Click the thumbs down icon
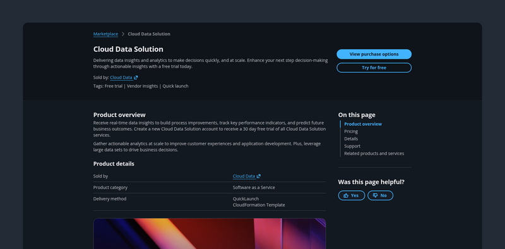The height and width of the screenshot is (249, 505). coord(375,195)
